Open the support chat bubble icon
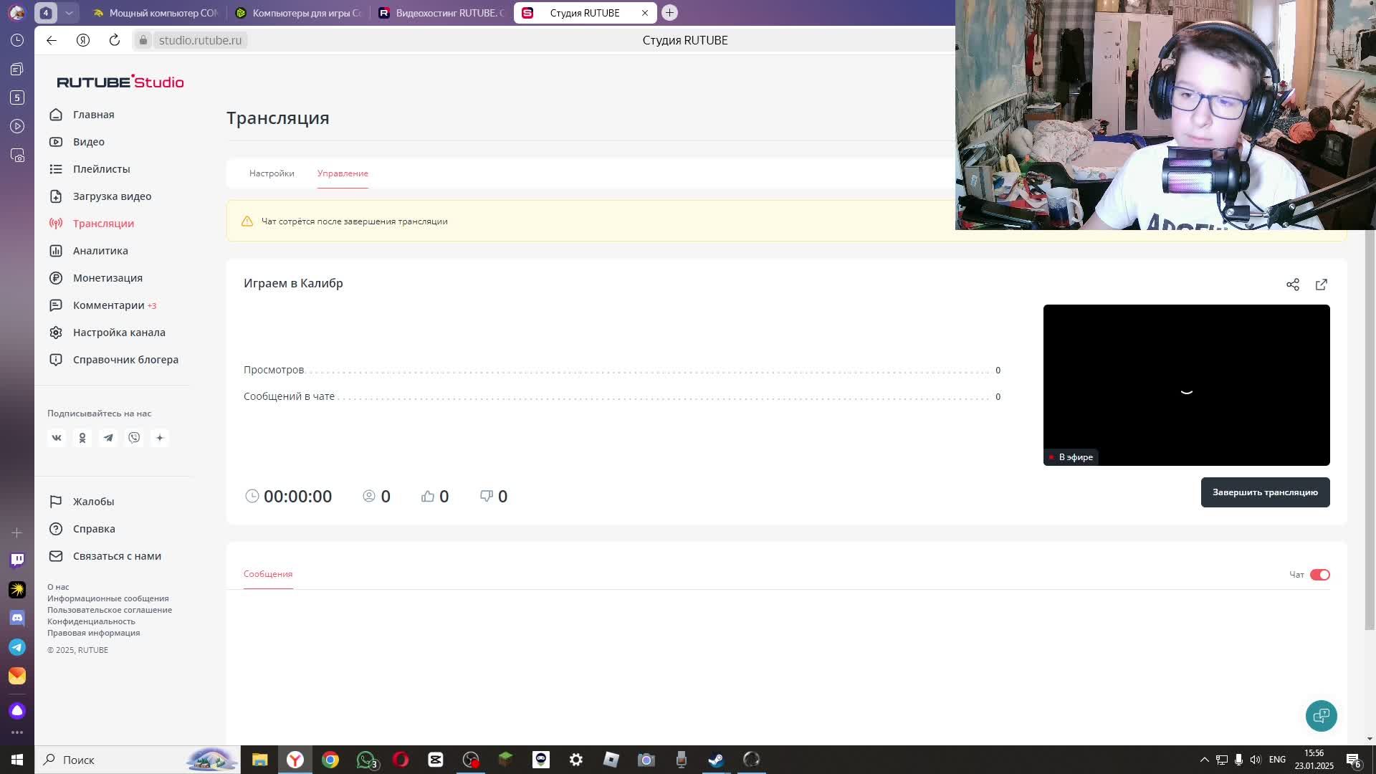This screenshot has width=1376, height=774. (x=1321, y=715)
